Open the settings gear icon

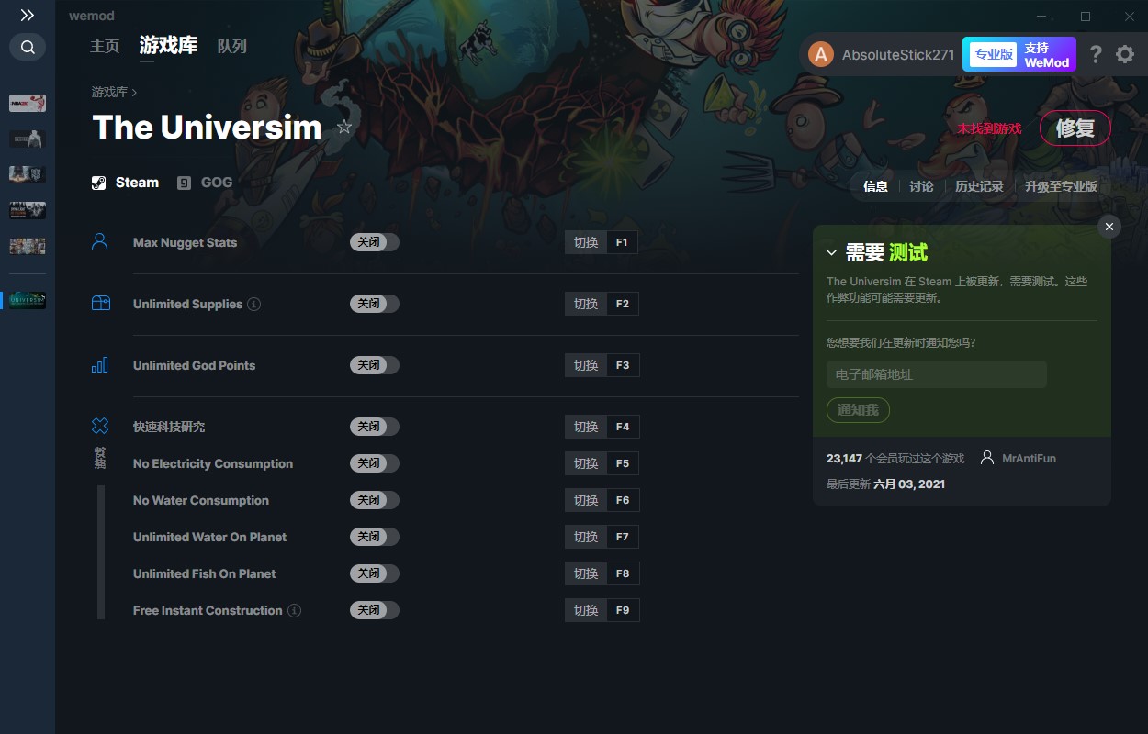(1125, 54)
